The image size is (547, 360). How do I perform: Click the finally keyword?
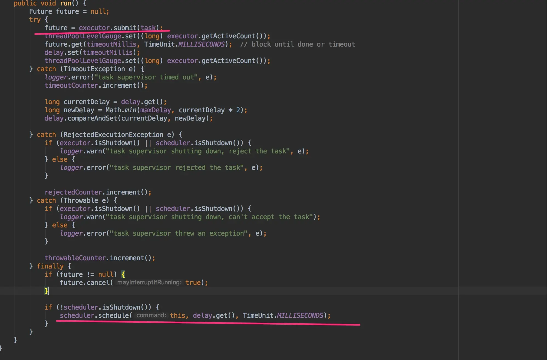pyautogui.click(x=50, y=266)
